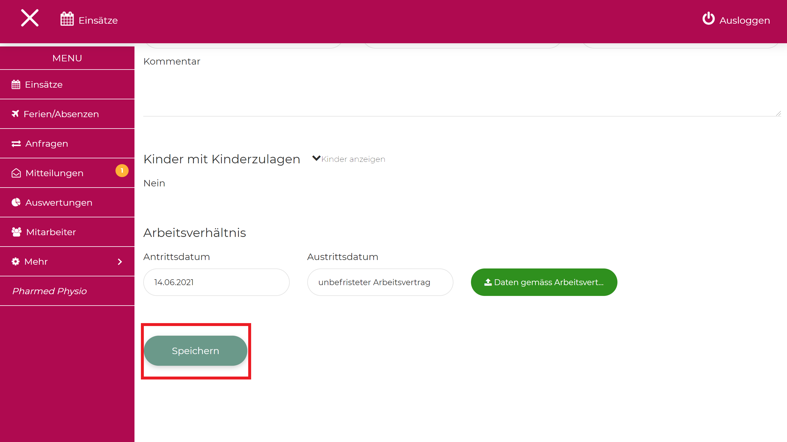
Task: Click into the Antrittsdatum date field
Action: coord(216,282)
